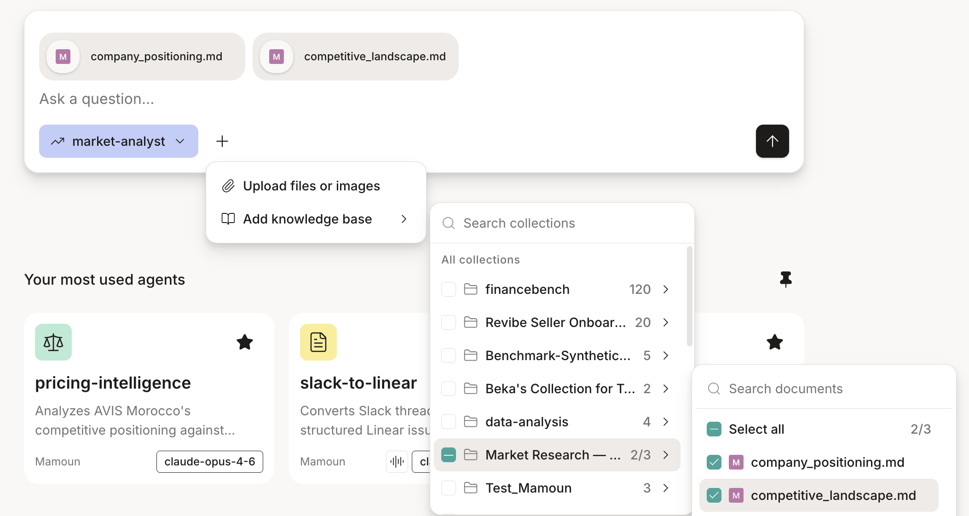Open the slack-to-linear agent card title

tap(358, 383)
